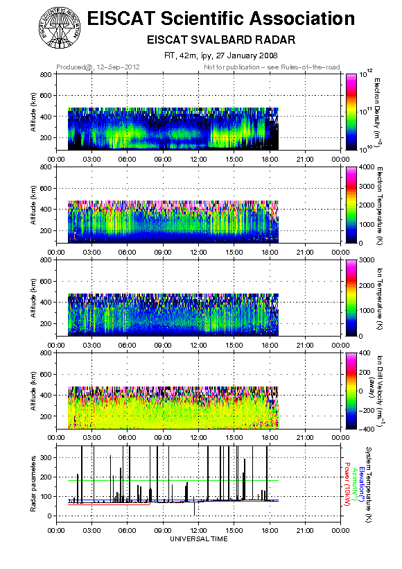
Task: Click the electron density plot panel
Action: [x=198, y=112]
